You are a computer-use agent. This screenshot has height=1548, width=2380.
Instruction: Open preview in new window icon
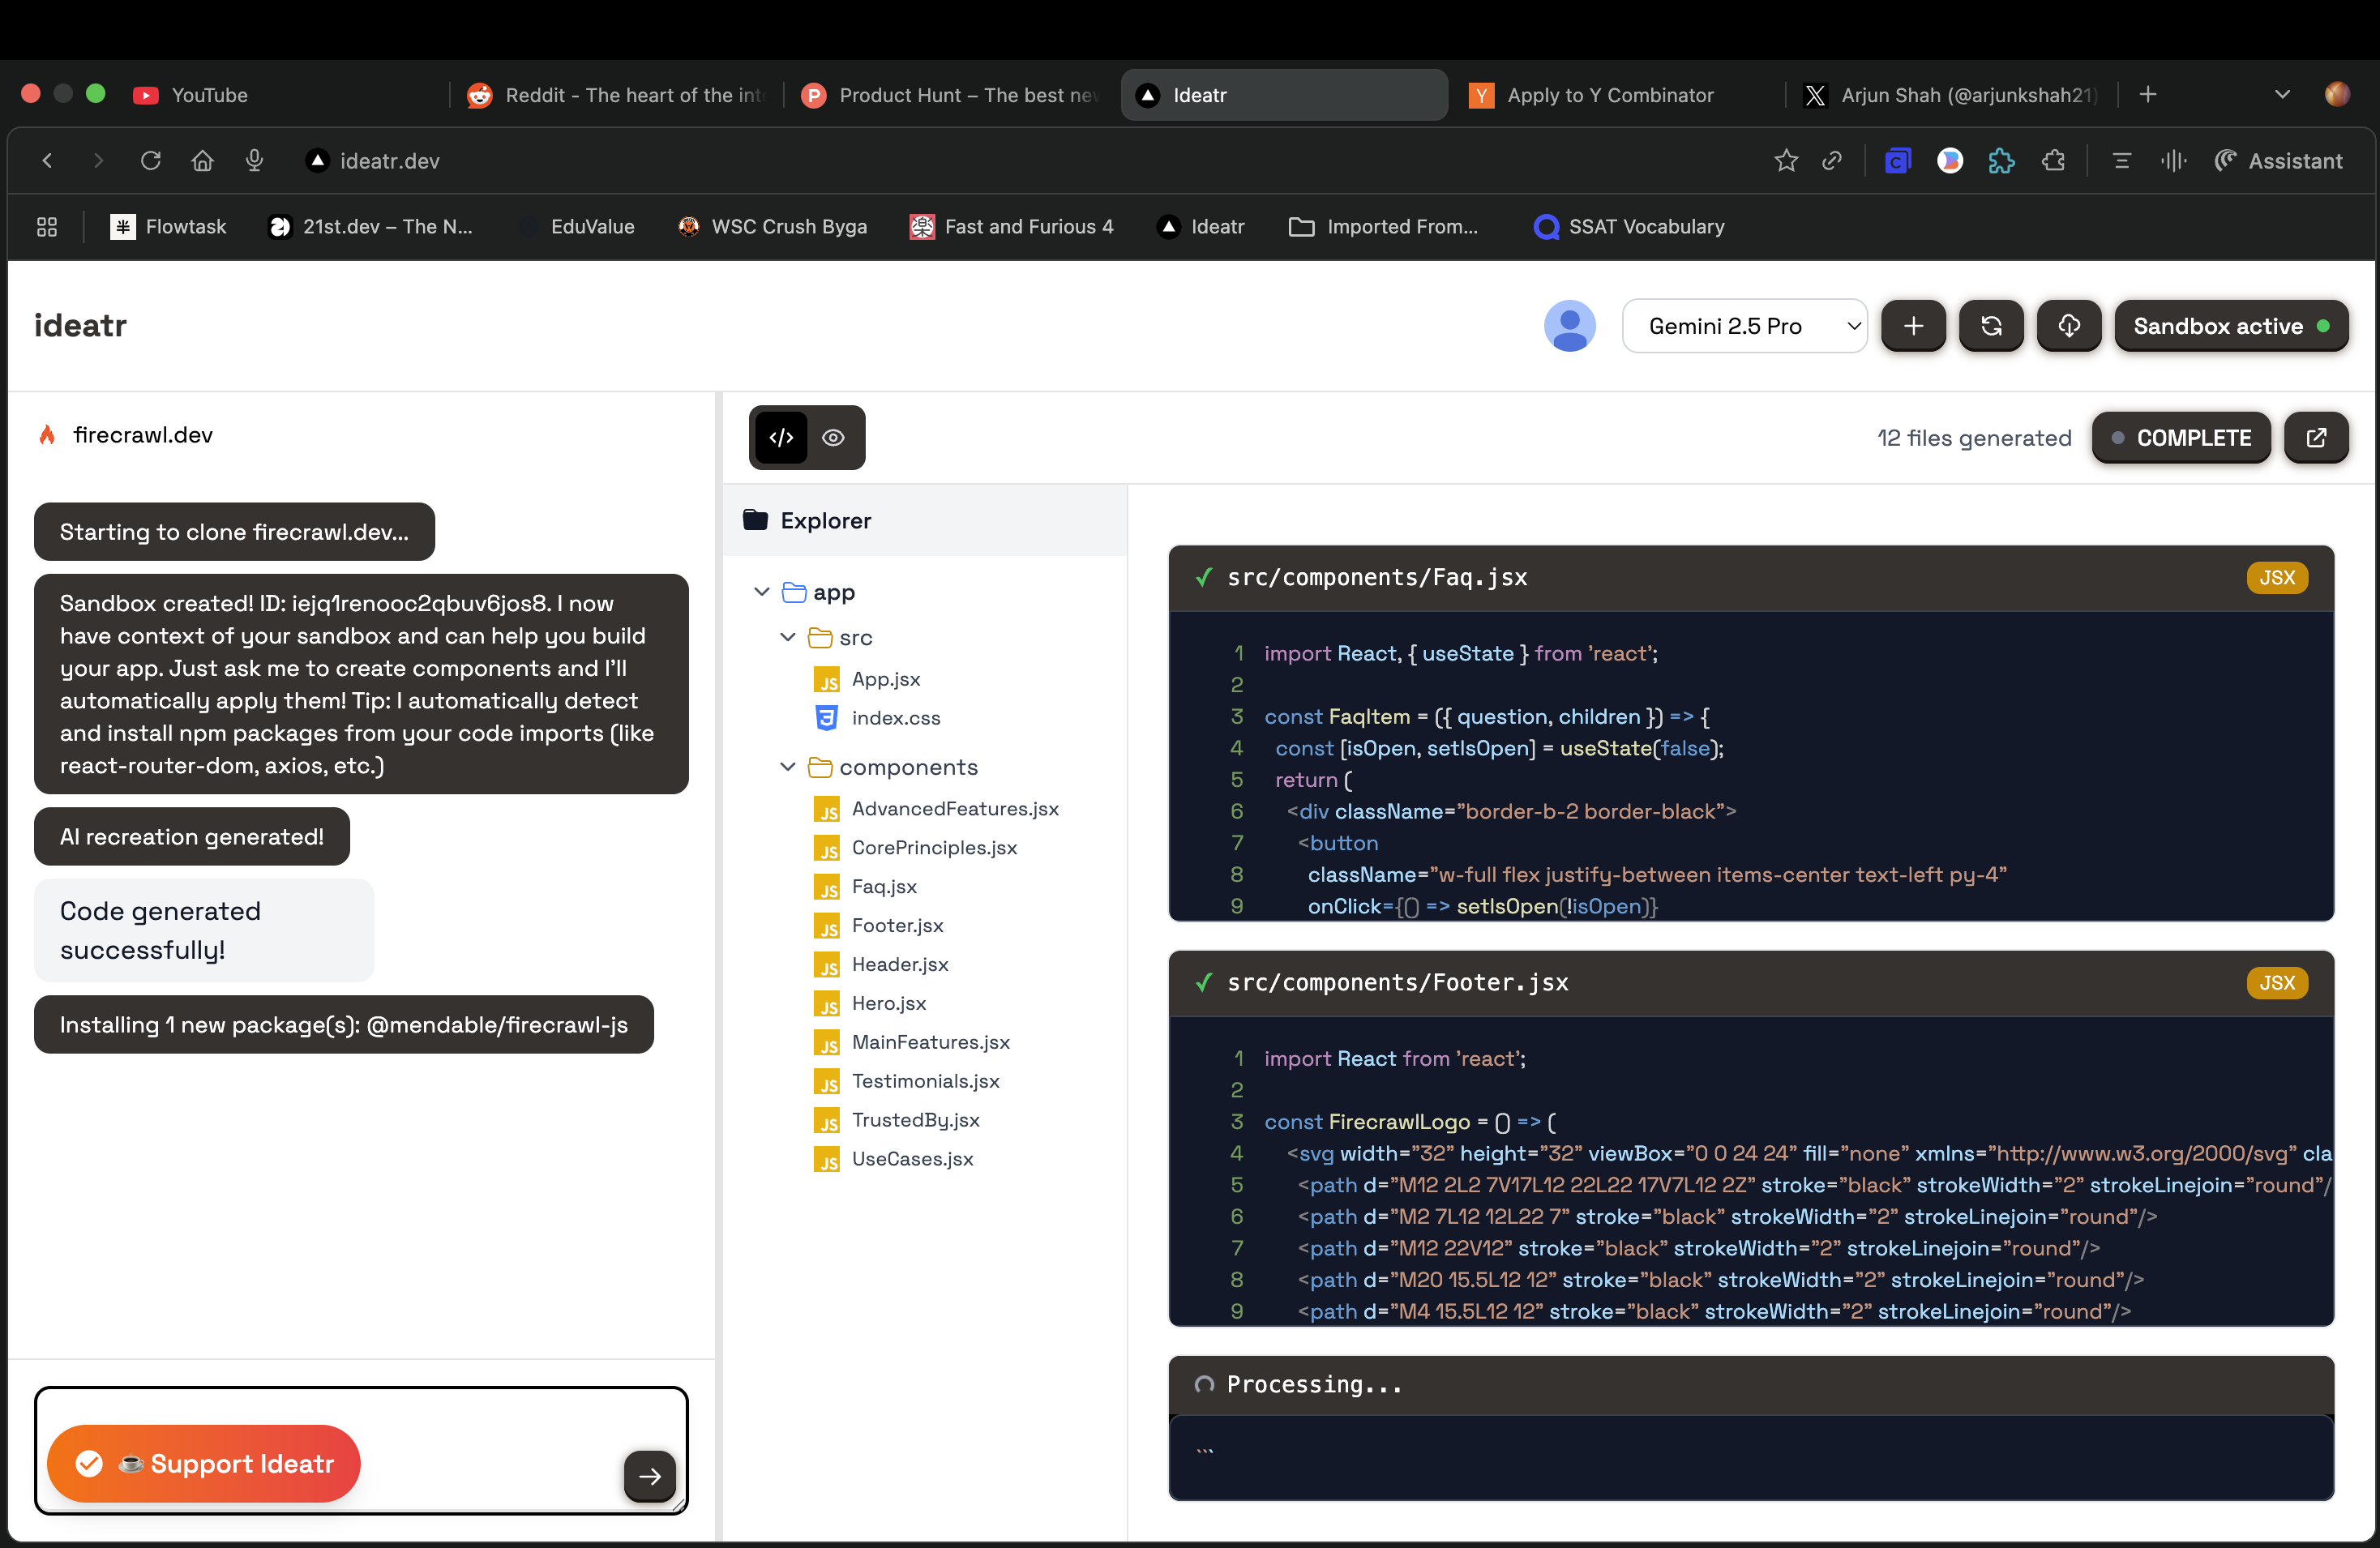click(x=2316, y=437)
